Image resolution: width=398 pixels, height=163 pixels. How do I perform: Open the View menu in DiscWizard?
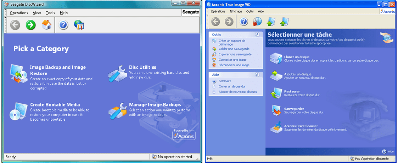(37, 13)
